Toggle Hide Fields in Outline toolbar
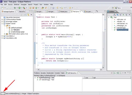Image resolution: width=132 pixels, height=95 pixels. 118,15
